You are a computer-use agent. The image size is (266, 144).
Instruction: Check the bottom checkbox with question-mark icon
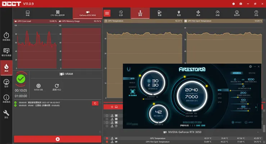coord(107,126)
